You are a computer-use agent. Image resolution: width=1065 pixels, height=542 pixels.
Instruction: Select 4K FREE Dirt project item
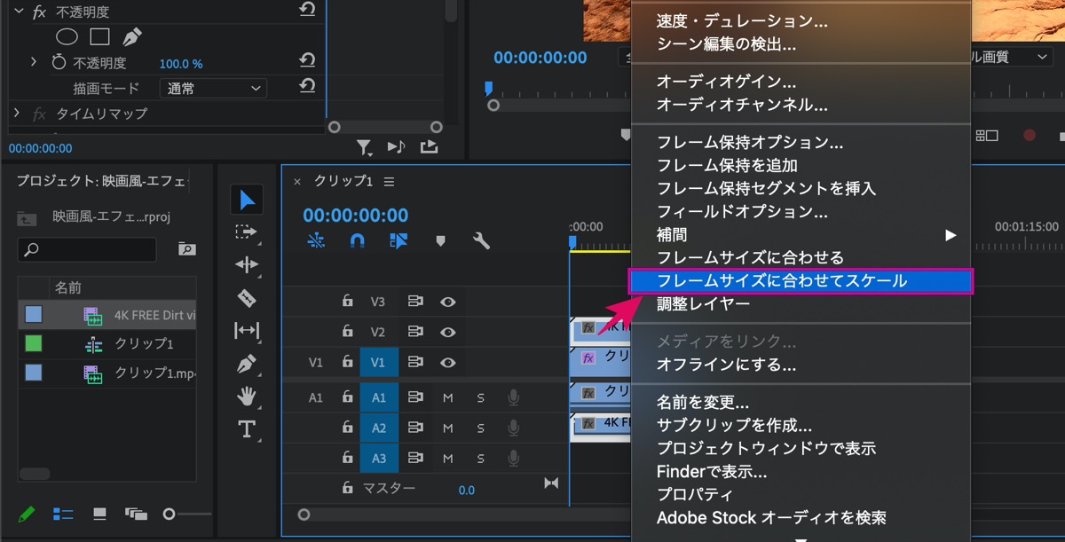pos(106,314)
